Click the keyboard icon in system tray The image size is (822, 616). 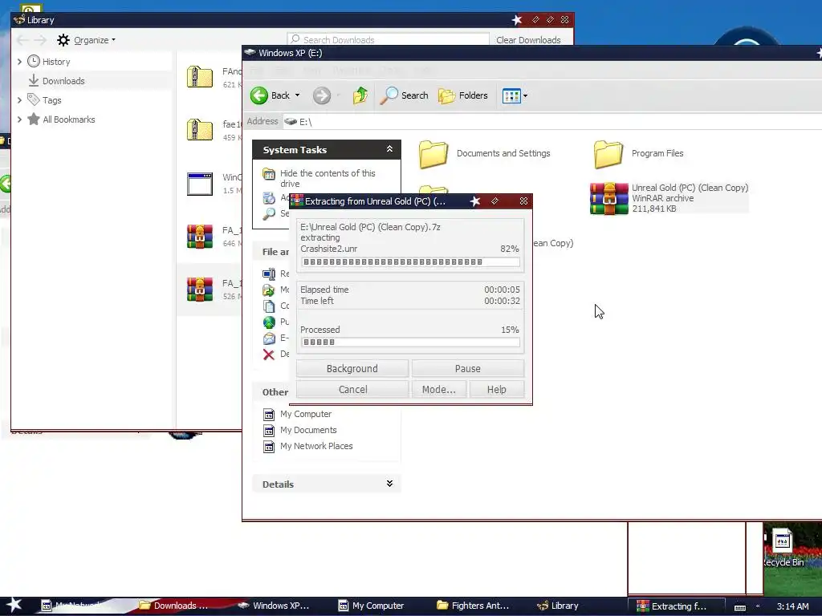(x=739, y=607)
